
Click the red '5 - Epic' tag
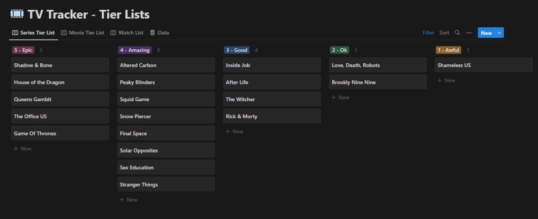(x=24, y=50)
